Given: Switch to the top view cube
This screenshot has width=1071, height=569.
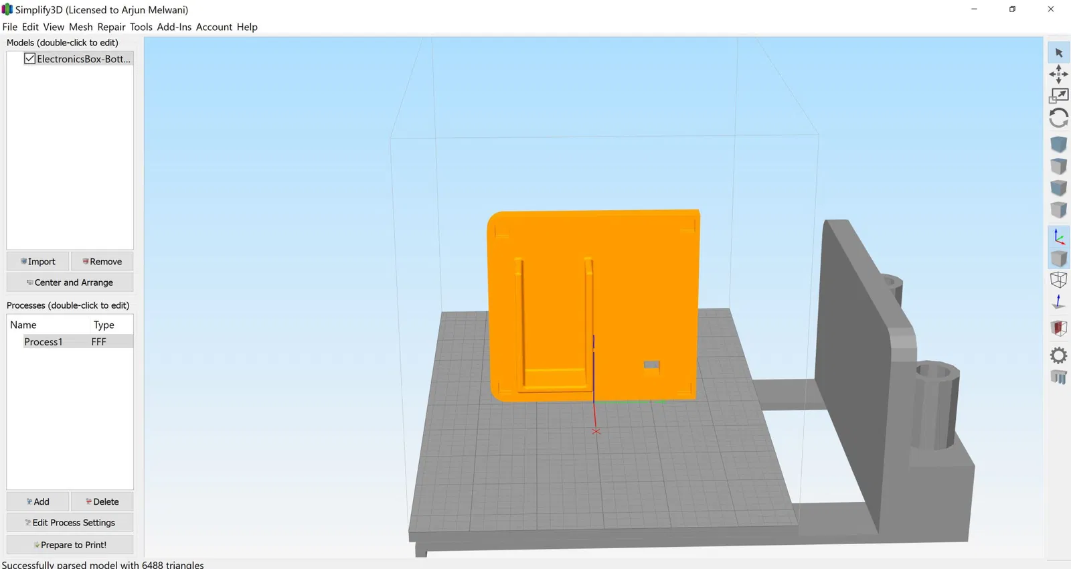Looking at the screenshot, I should point(1058,166).
